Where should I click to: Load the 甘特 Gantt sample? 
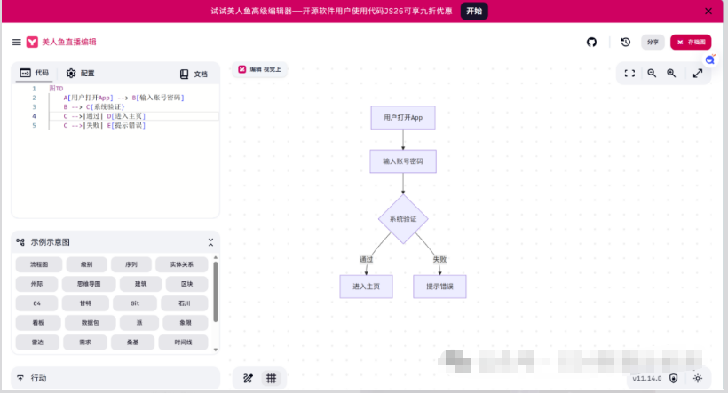point(85,303)
